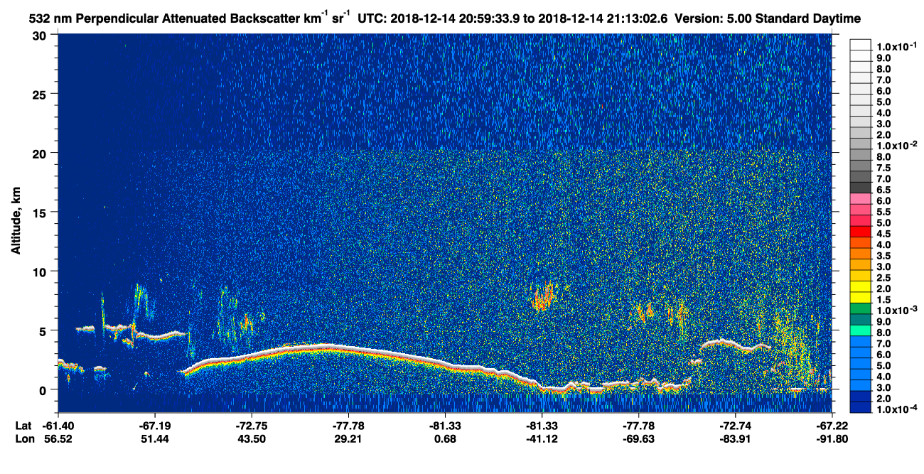The height and width of the screenshot is (474, 924).
Task: Select the darkest gray swatch beside 6.5
Action: 860,188
